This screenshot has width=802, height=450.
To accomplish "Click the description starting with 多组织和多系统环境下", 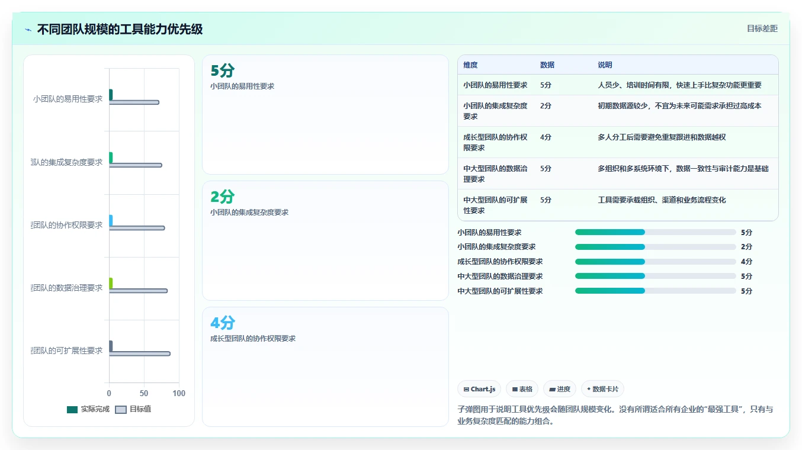I will [683, 169].
